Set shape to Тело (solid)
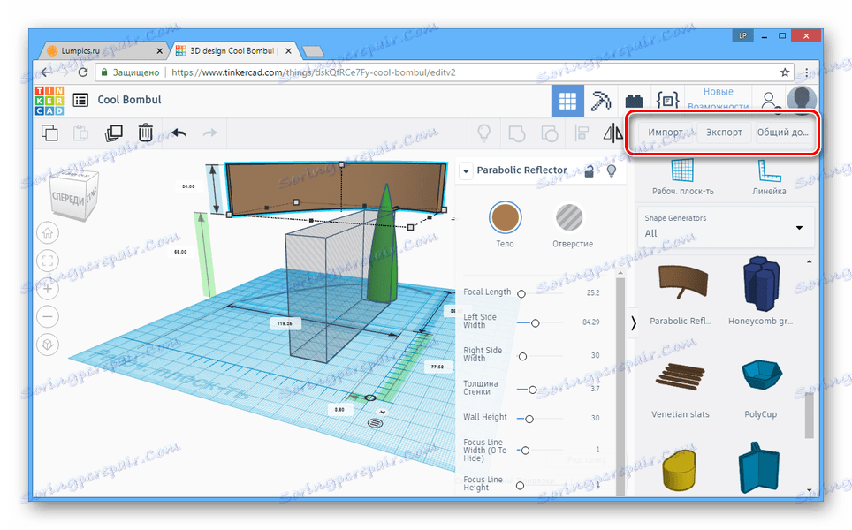This screenshot has width=852, height=530. pyautogui.click(x=505, y=217)
